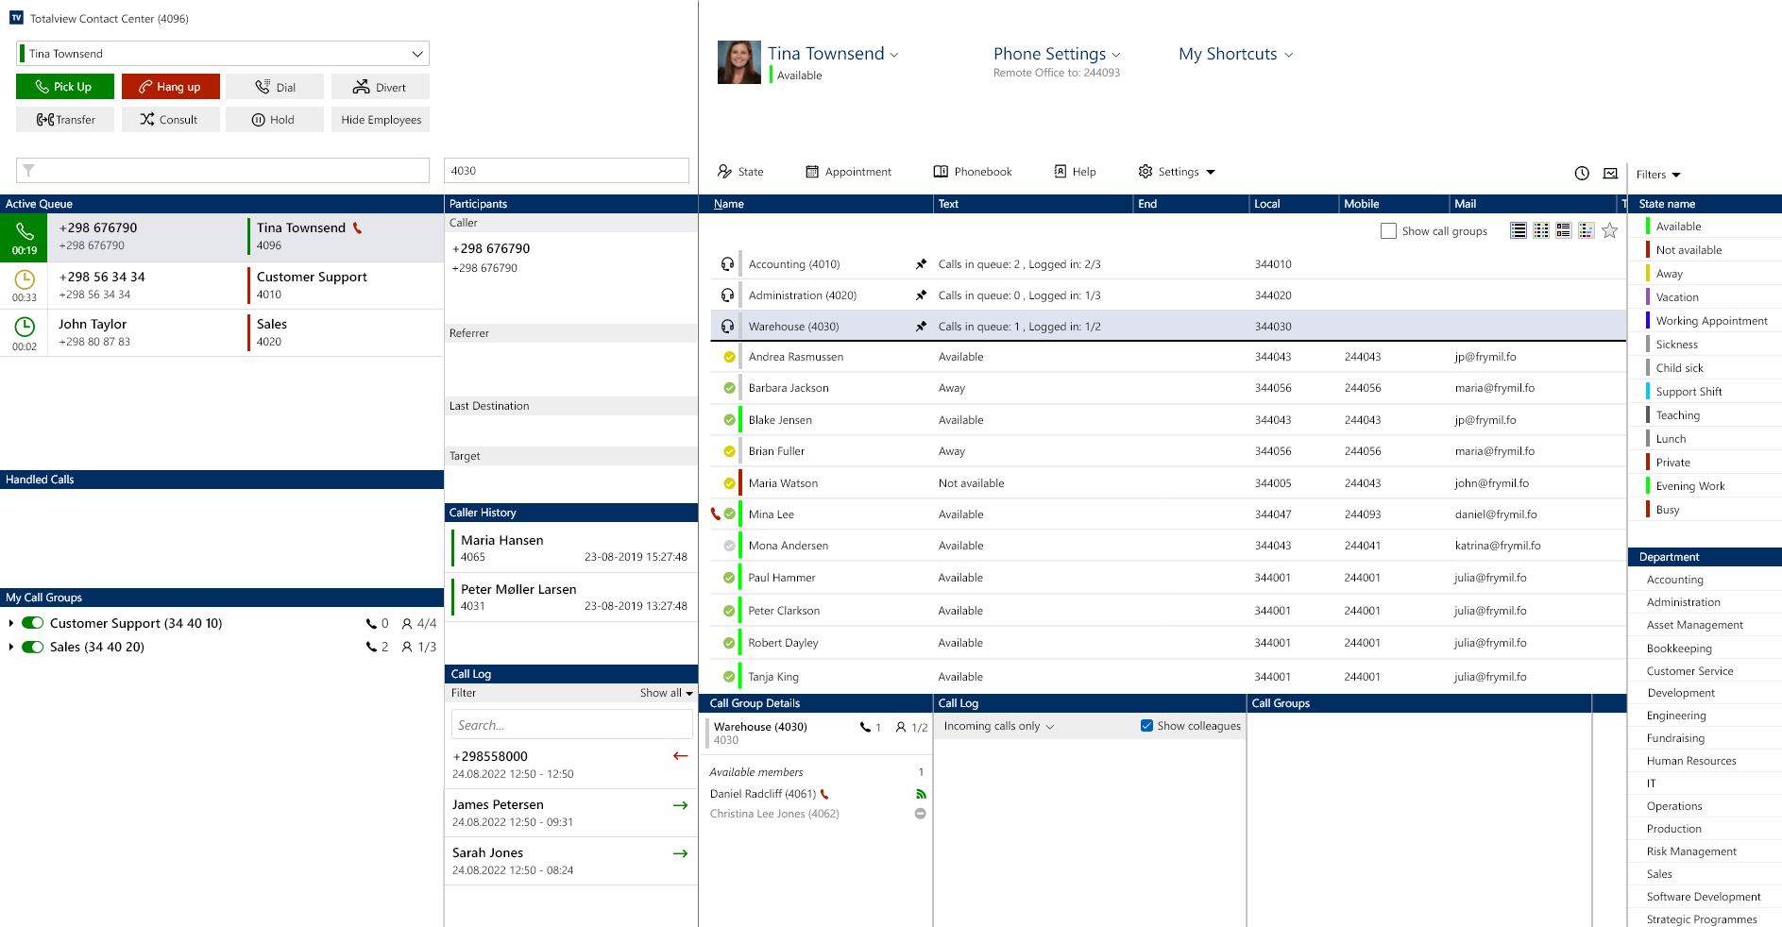
Task: Click the funnel filter icon in search box
Action: (28, 171)
